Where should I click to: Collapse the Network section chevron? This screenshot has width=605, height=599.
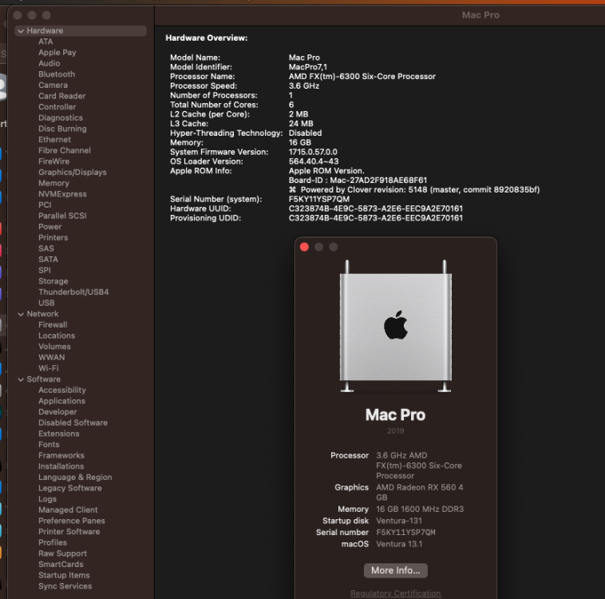point(21,314)
